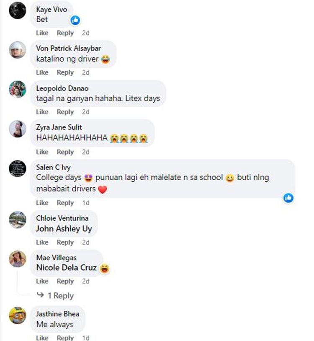Reply to Salen C Ivy's comment

[x=65, y=203]
